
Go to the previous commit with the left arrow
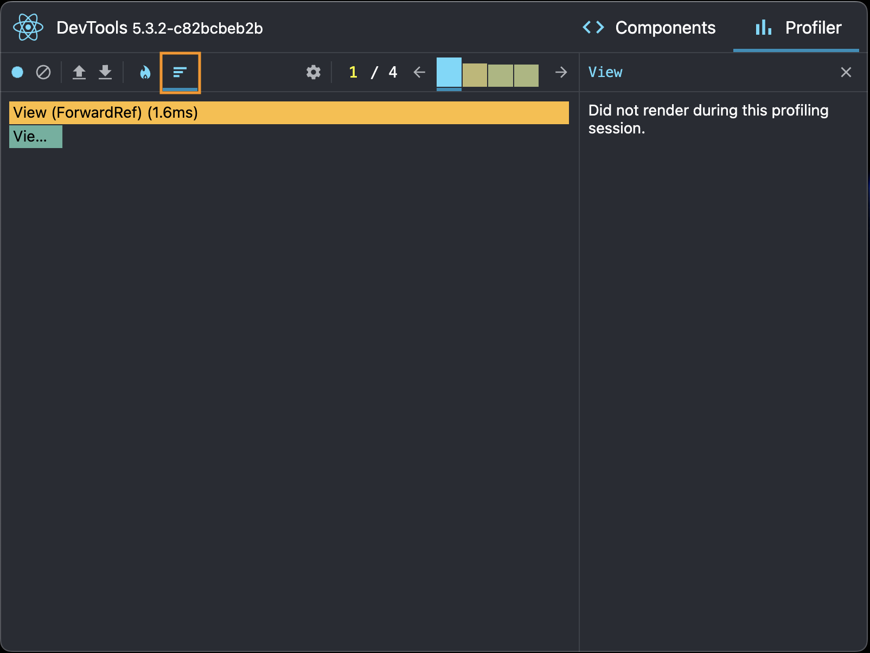(419, 72)
